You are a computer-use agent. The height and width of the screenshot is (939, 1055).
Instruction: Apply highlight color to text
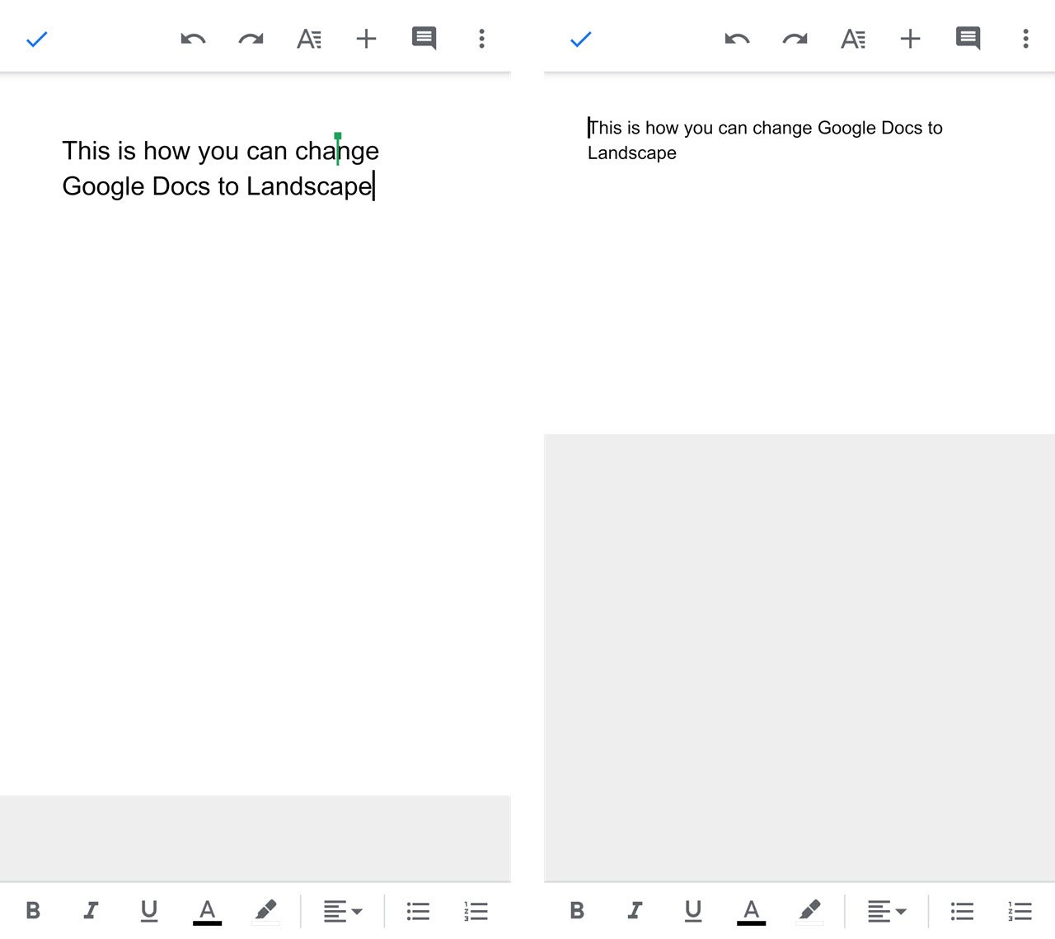click(265, 910)
